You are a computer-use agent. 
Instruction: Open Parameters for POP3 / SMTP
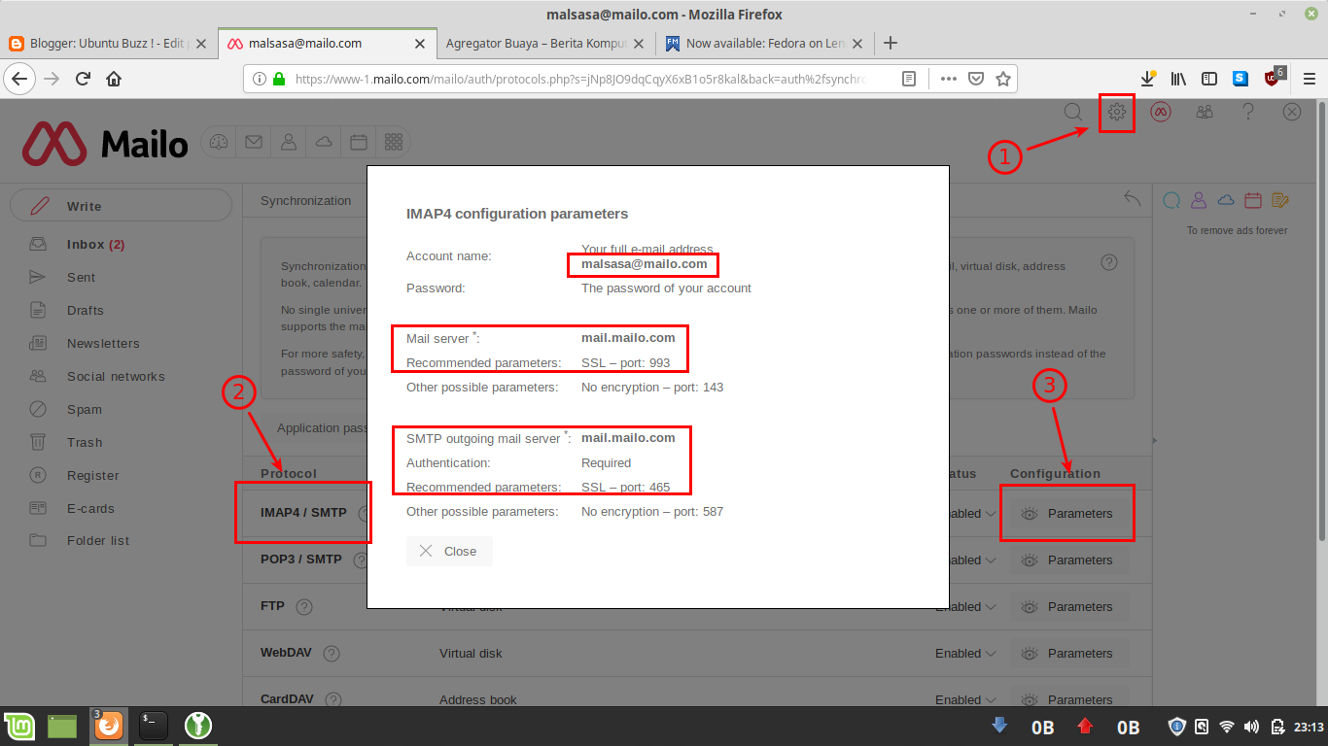[x=1069, y=560]
